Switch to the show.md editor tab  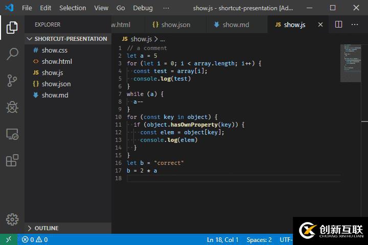tap(237, 24)
